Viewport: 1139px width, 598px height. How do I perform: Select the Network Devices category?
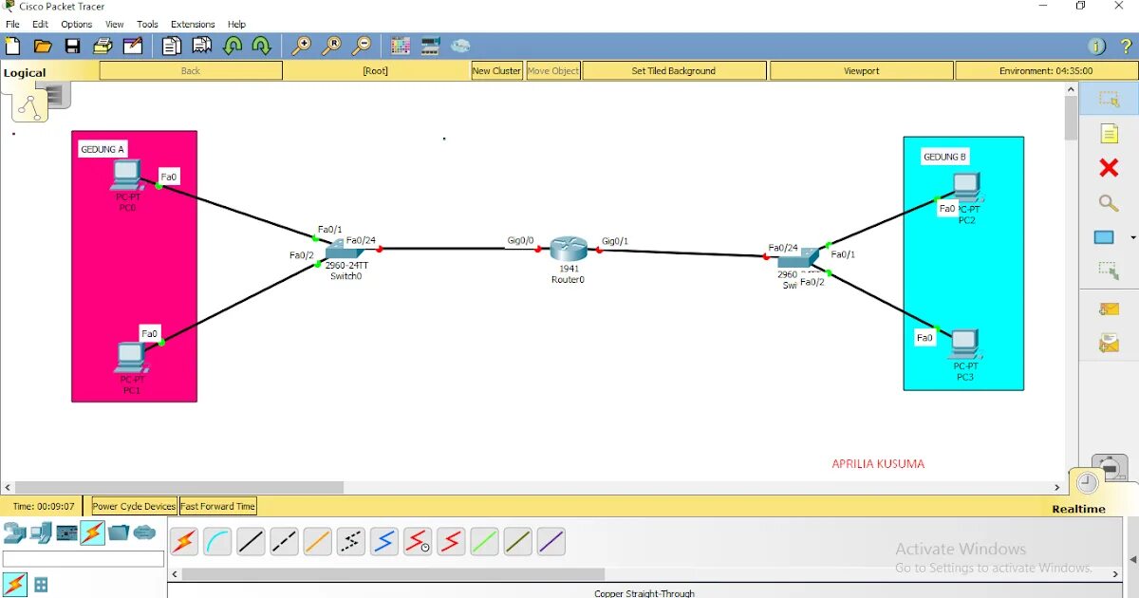[x=14, y=533]
